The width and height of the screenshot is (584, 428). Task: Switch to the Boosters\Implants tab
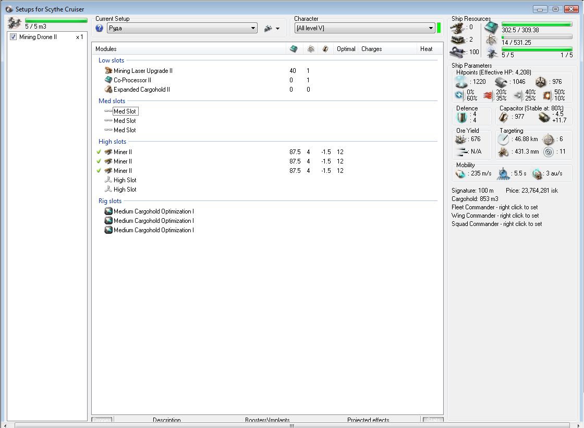click(267, 420)
